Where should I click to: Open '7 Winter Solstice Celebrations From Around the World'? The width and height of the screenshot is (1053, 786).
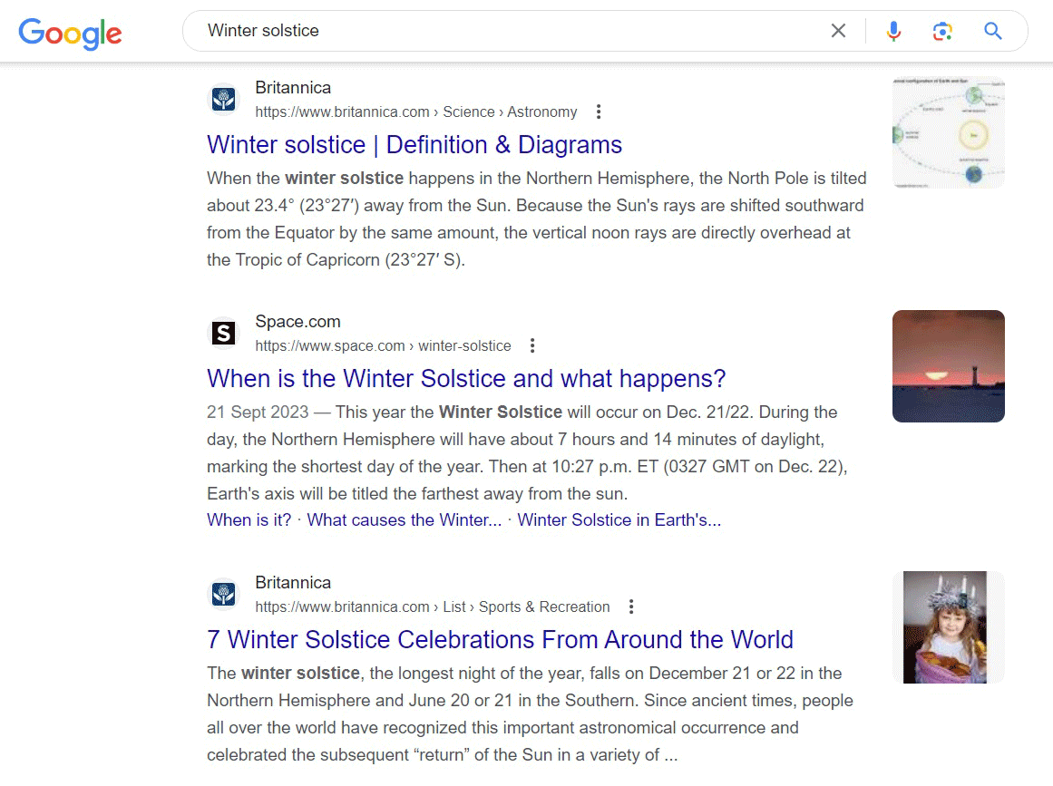[x=500, y=639]
